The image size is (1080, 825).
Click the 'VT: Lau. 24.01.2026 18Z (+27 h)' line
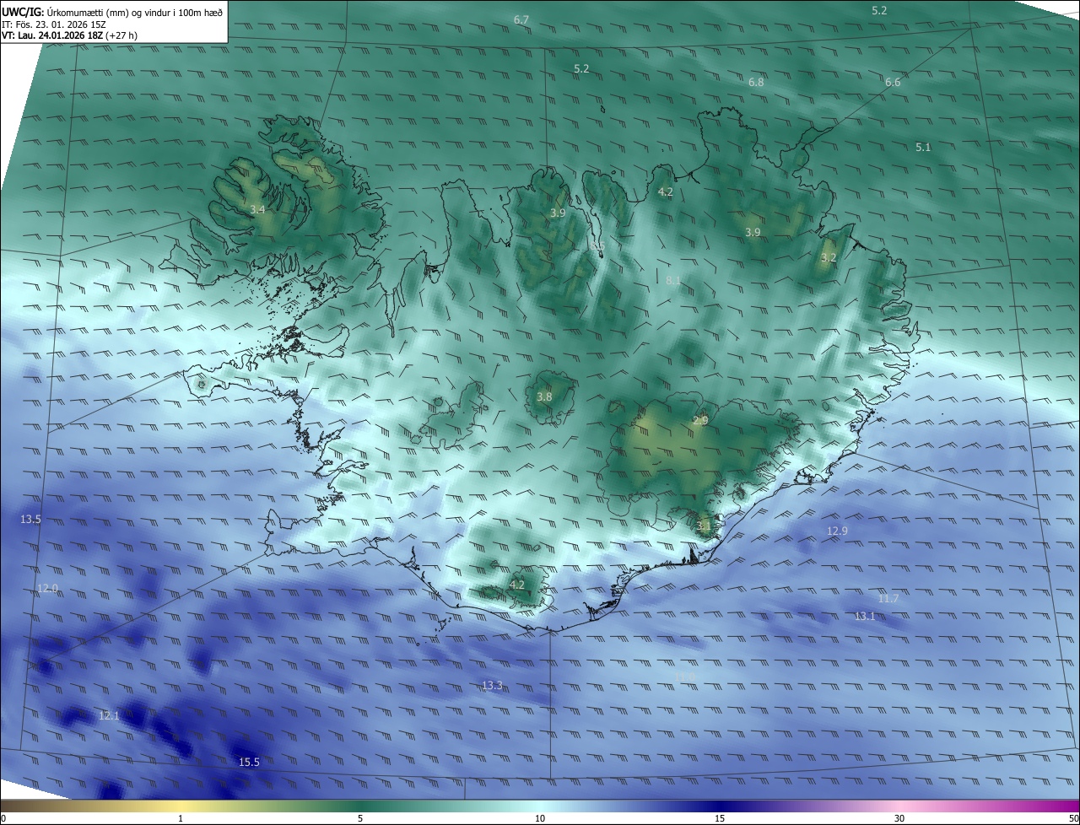pos(69,35)
